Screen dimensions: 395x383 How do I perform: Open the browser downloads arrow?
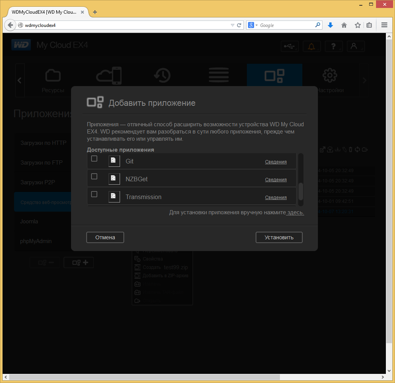pos(330,25)
